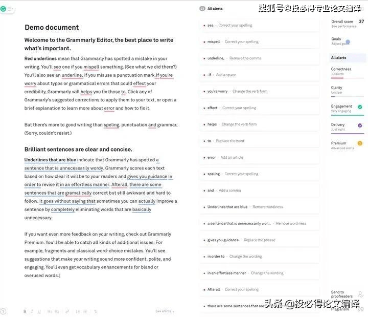368x317 pixels.
Task: Open the 'speling' spelling alert
Action: coord(260,174)
